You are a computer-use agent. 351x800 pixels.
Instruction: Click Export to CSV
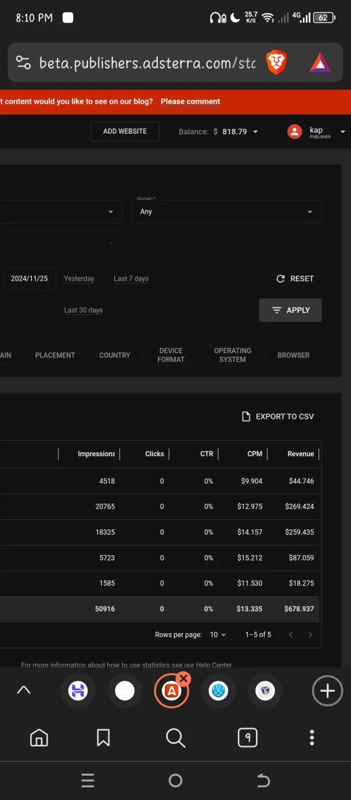(278, 416)
